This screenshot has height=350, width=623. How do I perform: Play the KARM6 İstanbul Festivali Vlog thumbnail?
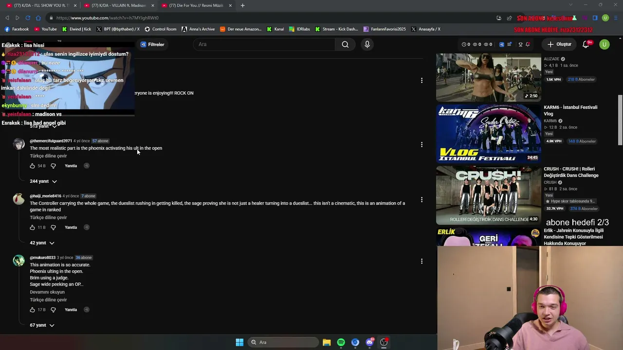click(488, 133)
